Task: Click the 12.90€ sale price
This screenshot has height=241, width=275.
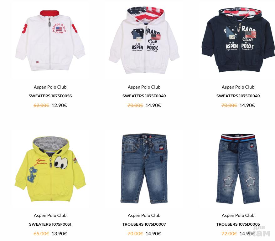Action: (x=59, y=105)
